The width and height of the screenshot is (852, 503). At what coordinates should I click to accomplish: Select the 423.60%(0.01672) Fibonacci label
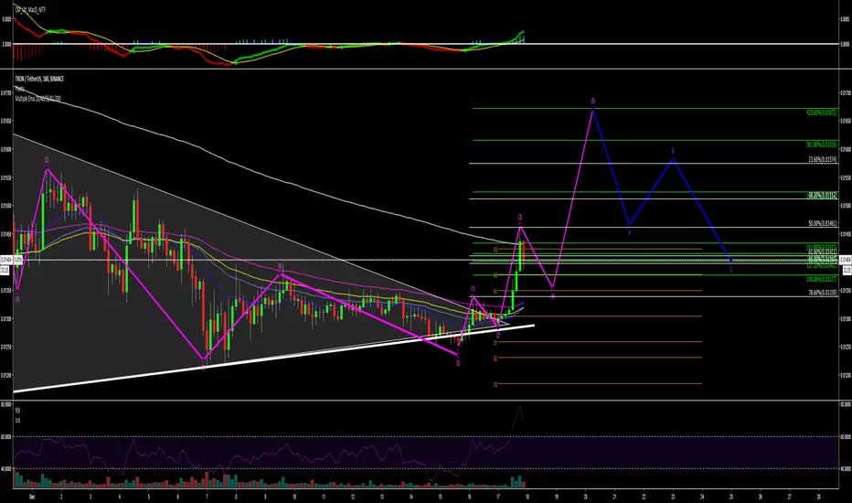(x=822, y=112)
